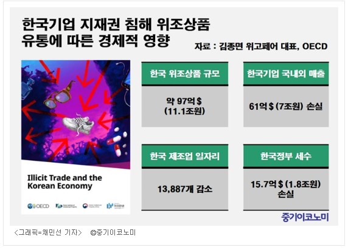This screenshot has width=348, height=250.
Task: Click the perfume bottle illustration
Action: 27,90
